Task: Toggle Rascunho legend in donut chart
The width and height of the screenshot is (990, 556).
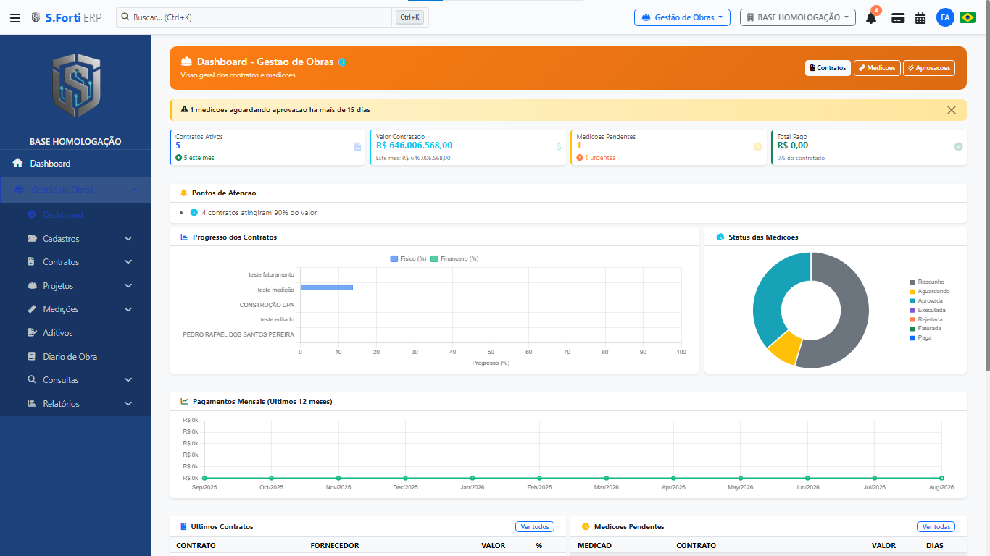Action: [x=927, y=282]
